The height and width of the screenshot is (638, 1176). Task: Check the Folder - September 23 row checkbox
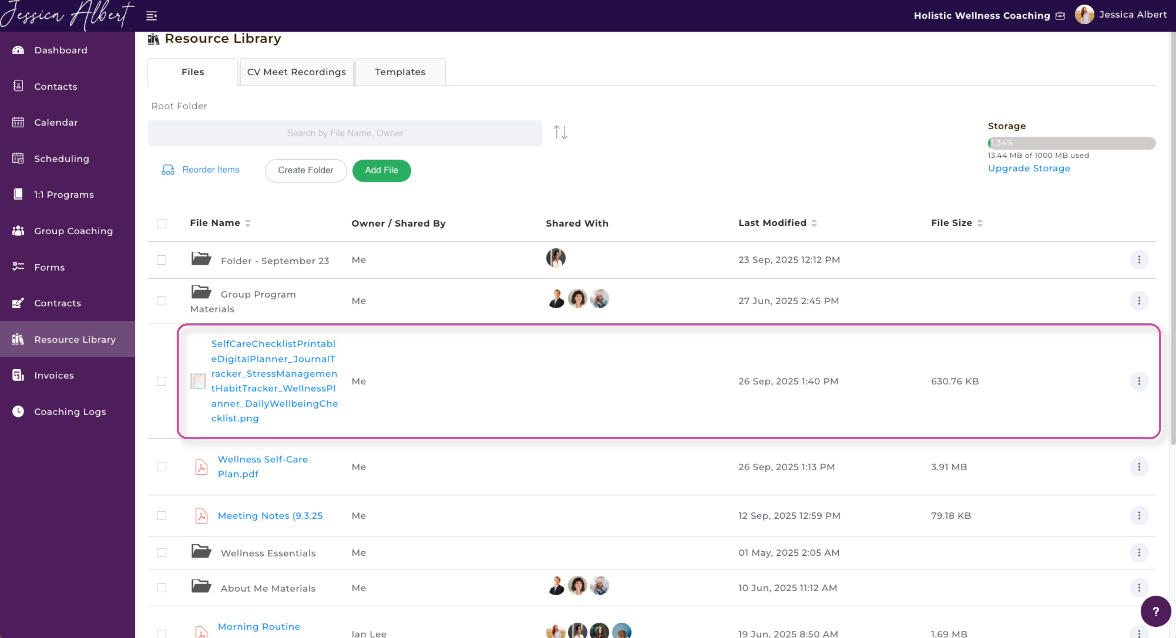(162, 260)
